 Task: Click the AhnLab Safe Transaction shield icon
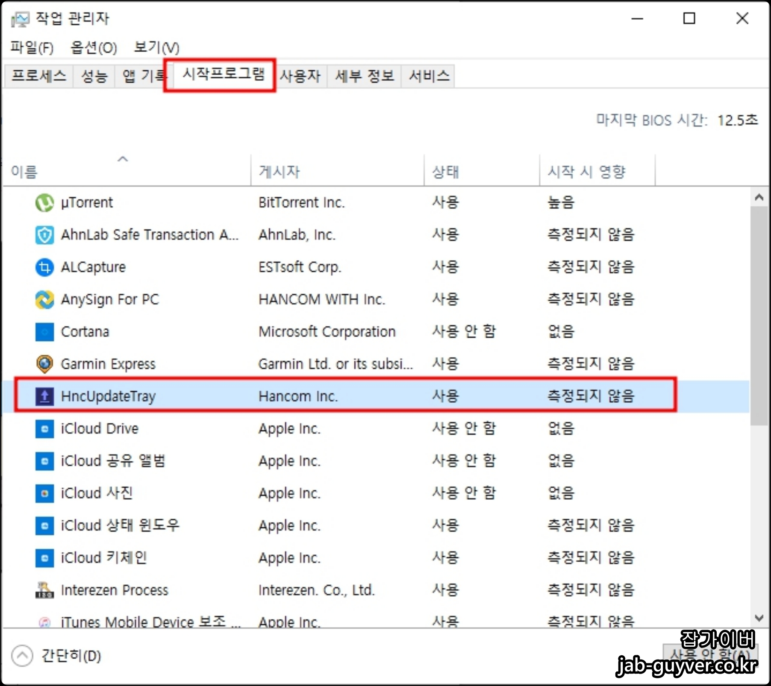click(x=44, y=235)
